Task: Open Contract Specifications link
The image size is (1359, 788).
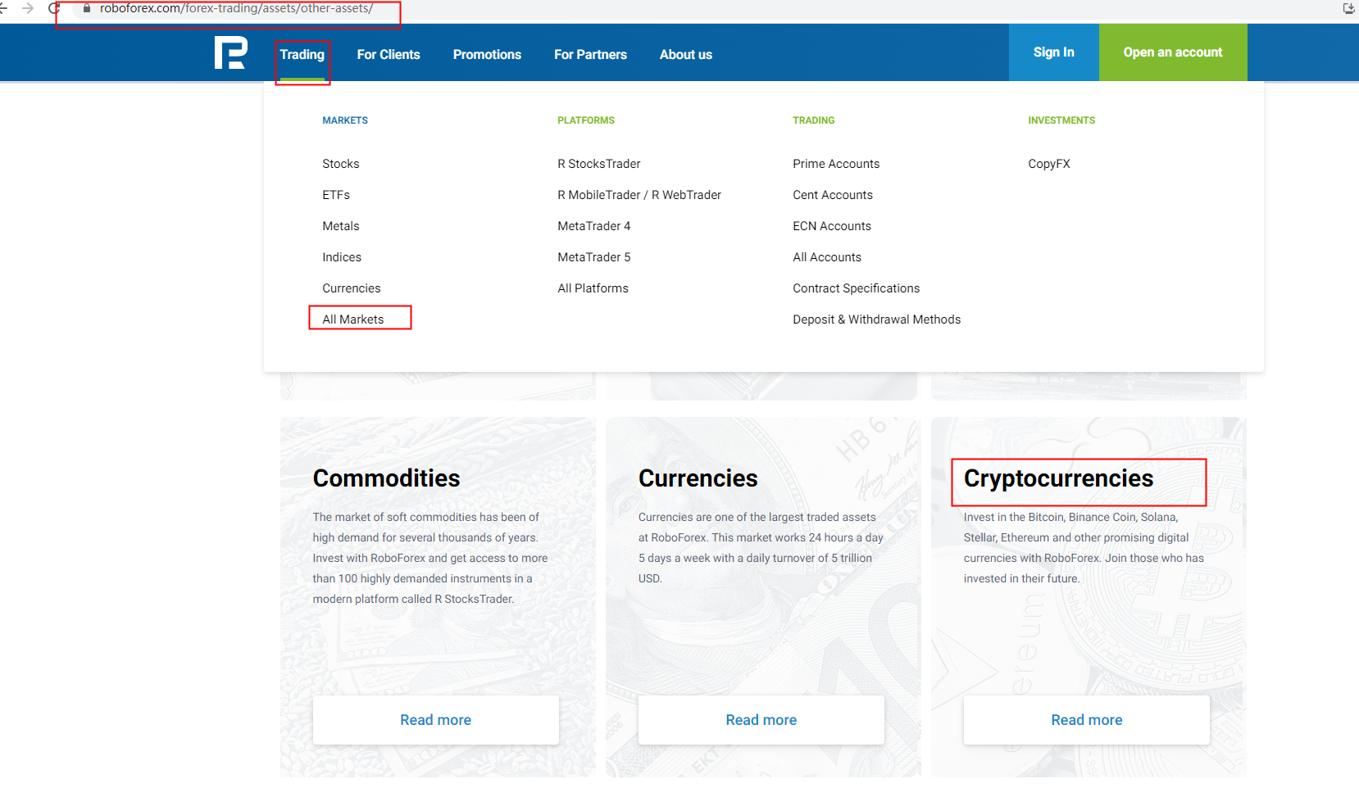Action: click(x=857, y=288)
